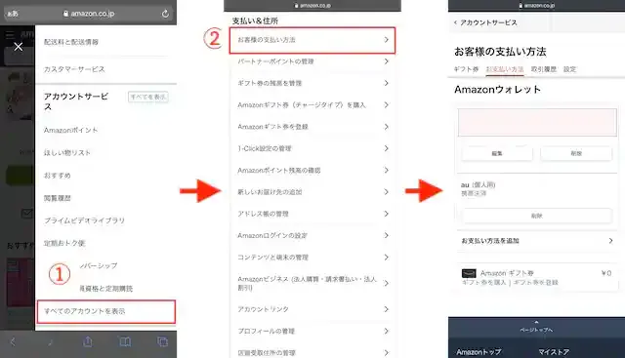Screen dimensions: 625x358
Task: Open 定期おトク便 in the side menu
Action: [x=64, y=243]
